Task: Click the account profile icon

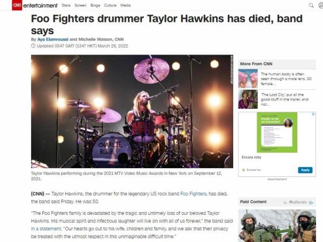Action: (x=321, y=5)
